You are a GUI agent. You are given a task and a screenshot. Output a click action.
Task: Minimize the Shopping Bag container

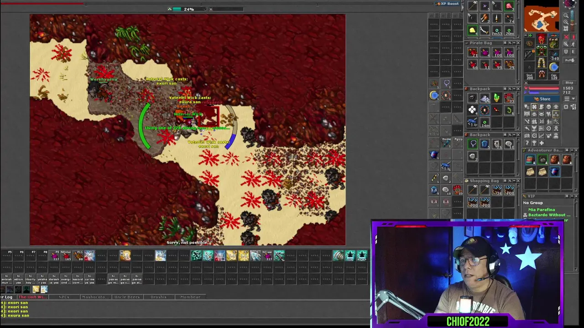(514, 181)
